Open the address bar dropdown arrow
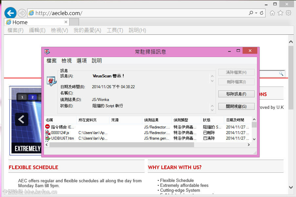This screenshot has height=197, width=296. coord(256,13)
